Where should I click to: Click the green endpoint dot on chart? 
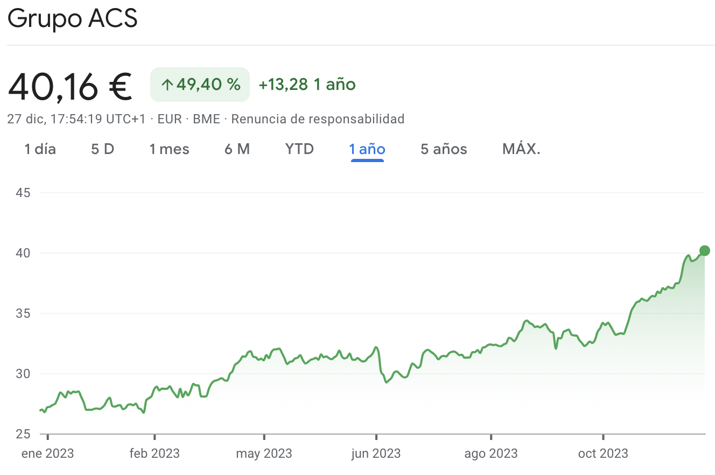click(704, 250)
